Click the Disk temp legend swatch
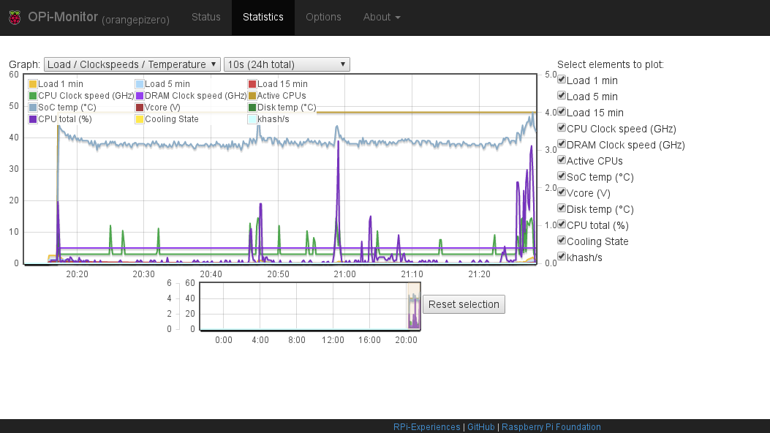The height and width of the screenshot is (433, 770). tap(252, 108)
